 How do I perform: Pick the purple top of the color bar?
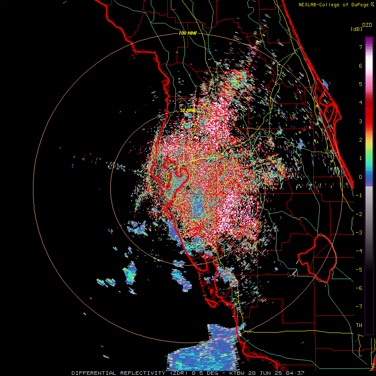point(369,41)
